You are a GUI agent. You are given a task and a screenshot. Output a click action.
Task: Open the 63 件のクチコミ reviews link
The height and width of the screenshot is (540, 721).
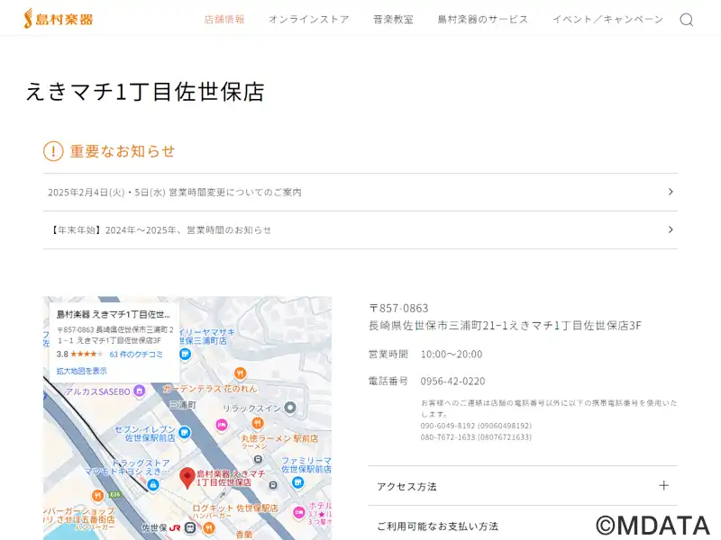tap(136, 354)
